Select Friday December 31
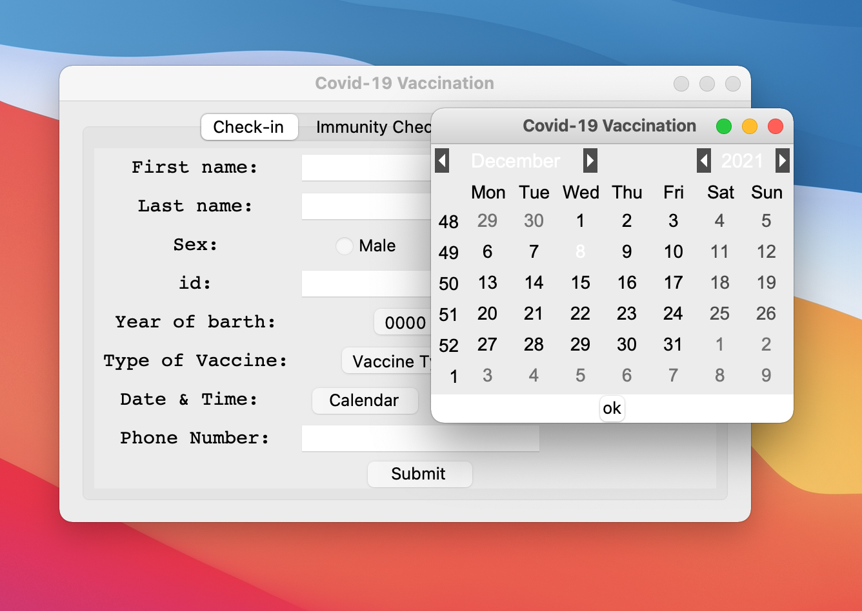 (674, 345)
